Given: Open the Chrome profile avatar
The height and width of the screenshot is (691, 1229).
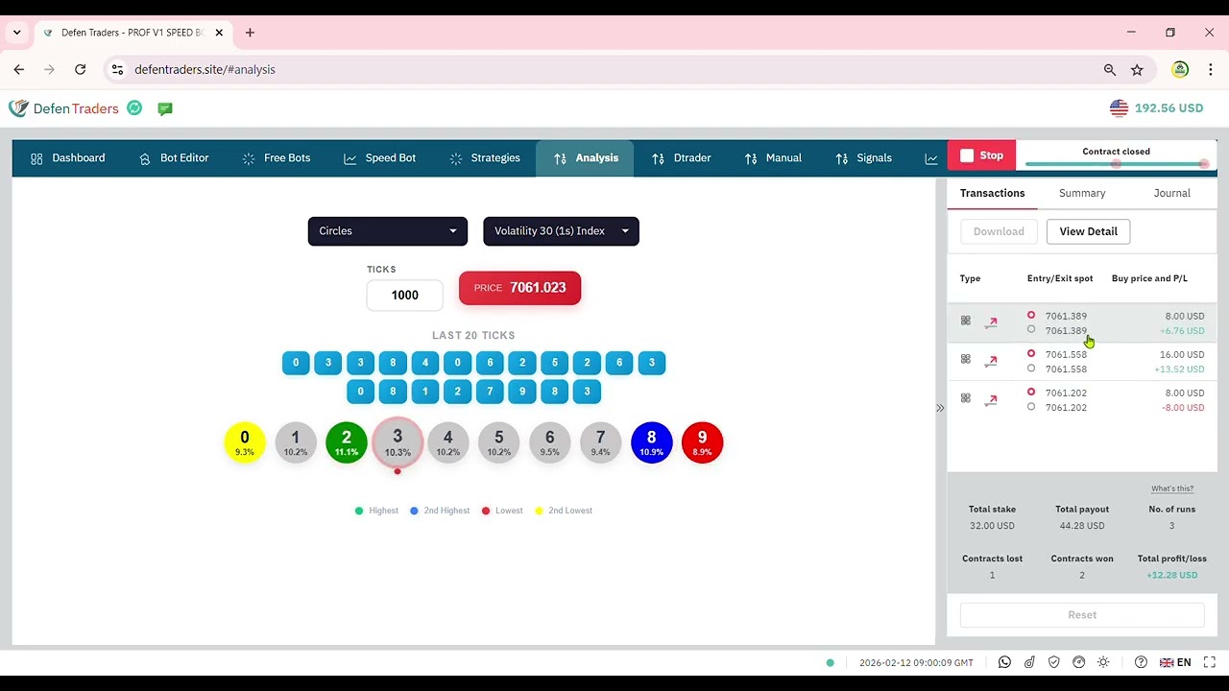Looking at the screenshot, I should [x=1180, y=69].
